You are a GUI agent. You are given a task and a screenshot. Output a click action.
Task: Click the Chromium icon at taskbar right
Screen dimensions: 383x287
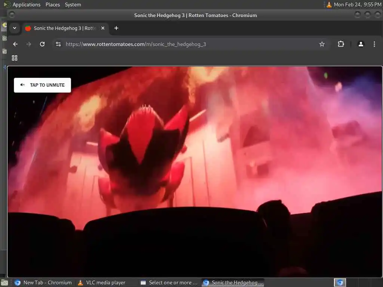click(x=340, y=283)
